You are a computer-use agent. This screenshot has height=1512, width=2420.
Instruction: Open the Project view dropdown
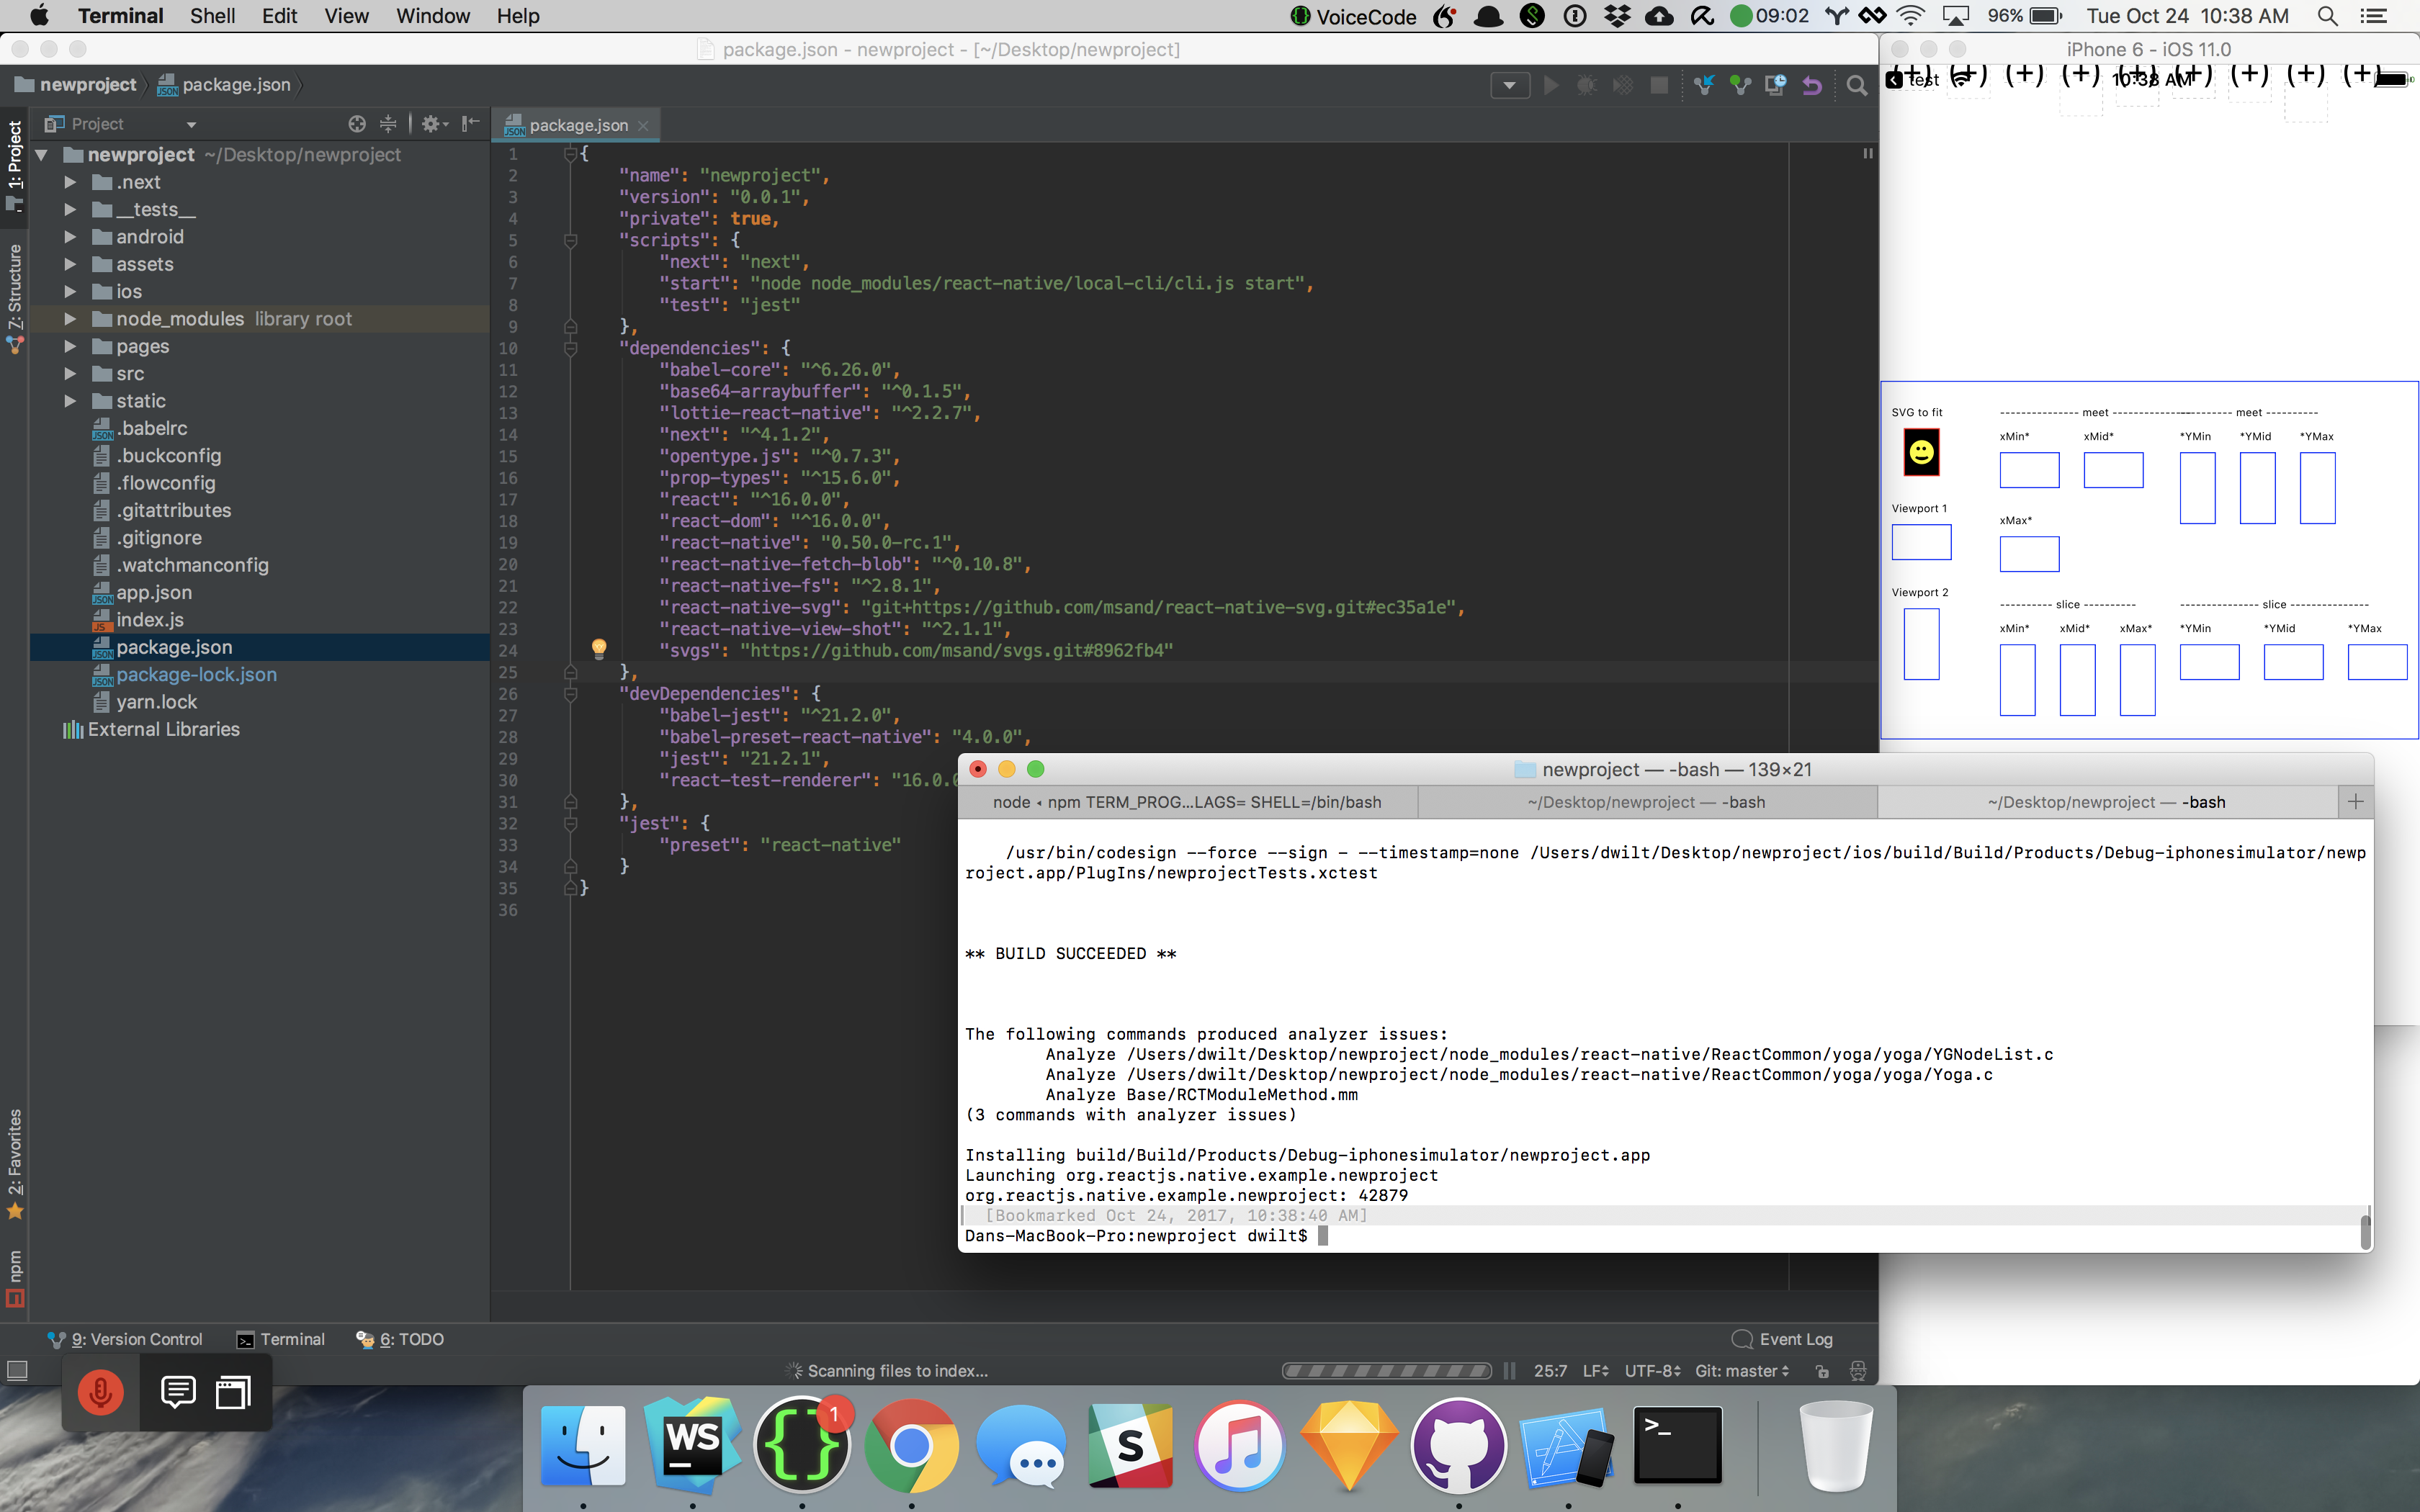tap(191, 125)
